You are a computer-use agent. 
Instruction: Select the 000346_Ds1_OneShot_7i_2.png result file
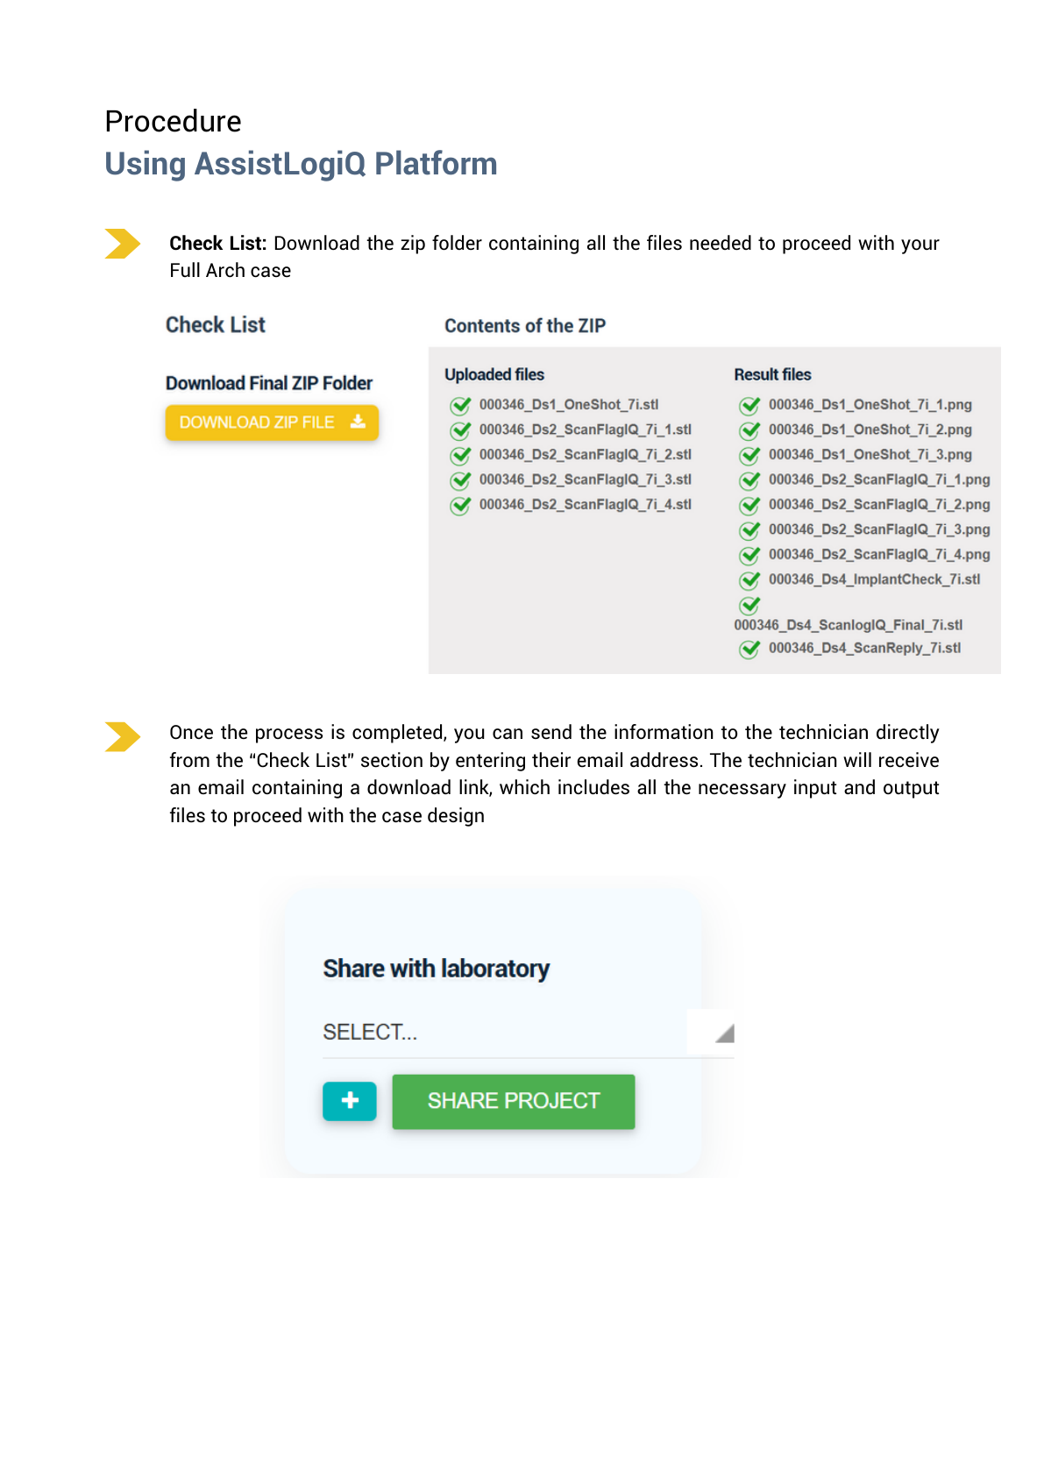coord(870,430)
